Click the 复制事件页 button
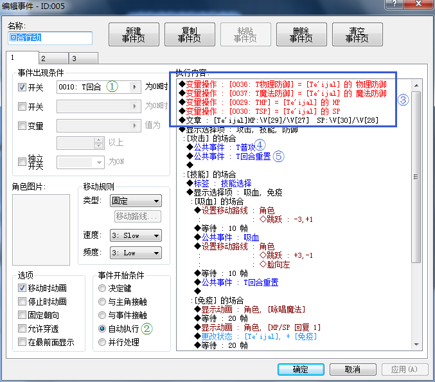The width and height of the screenshot is (435, 382). click(x=190, y=35)
